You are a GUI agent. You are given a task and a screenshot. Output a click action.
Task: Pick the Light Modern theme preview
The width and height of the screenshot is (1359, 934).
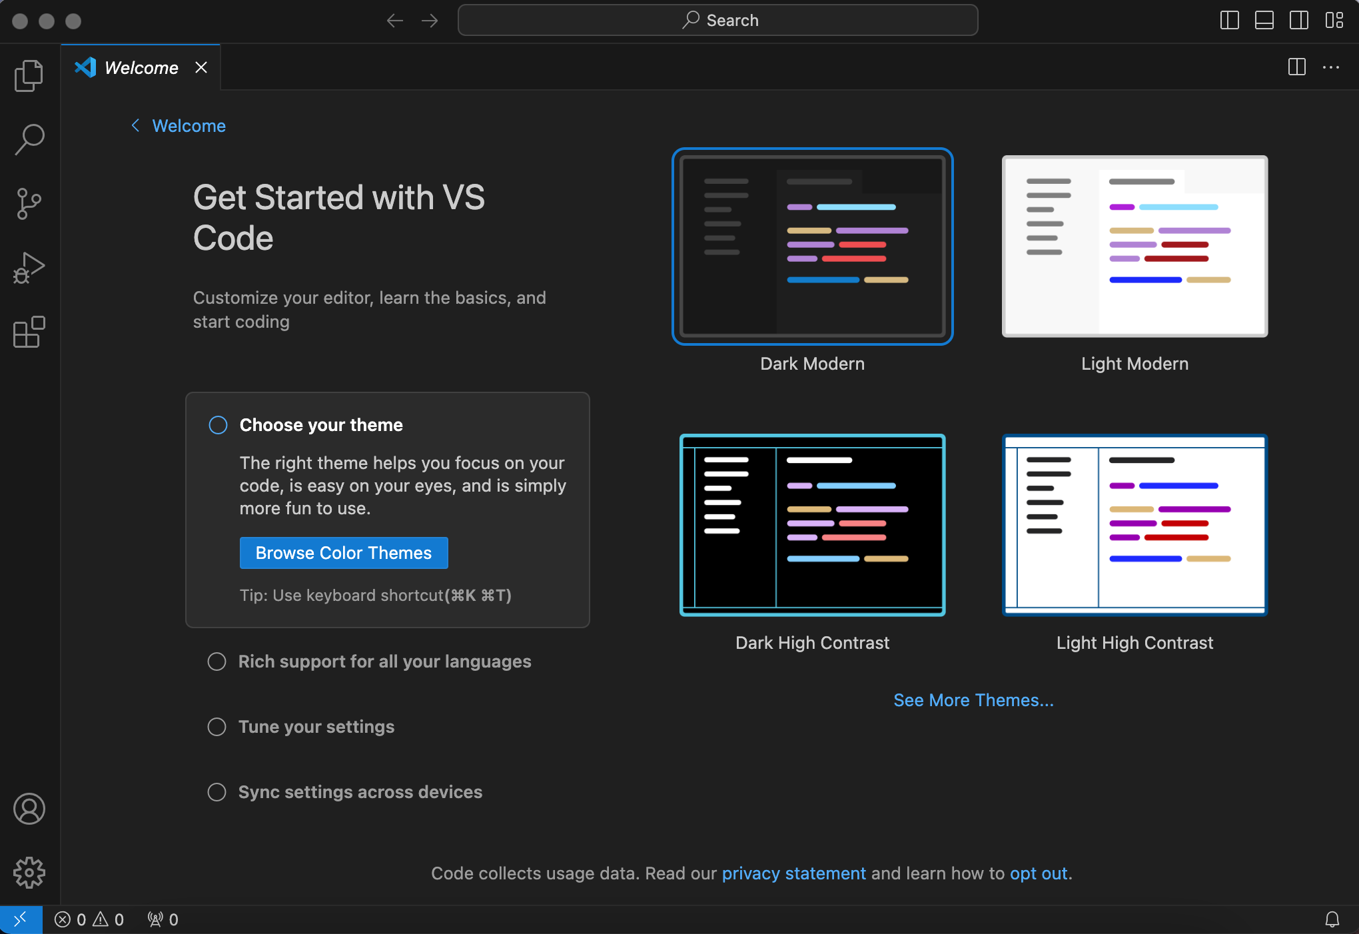click(x=1134, y=246)
